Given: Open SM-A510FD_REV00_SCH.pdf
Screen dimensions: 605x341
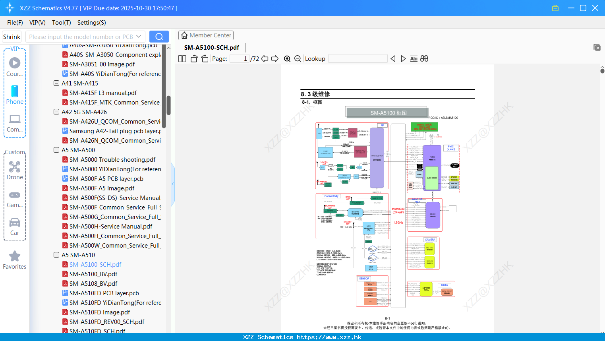Looking at the screenshot, I should click(x=107, y=322).
